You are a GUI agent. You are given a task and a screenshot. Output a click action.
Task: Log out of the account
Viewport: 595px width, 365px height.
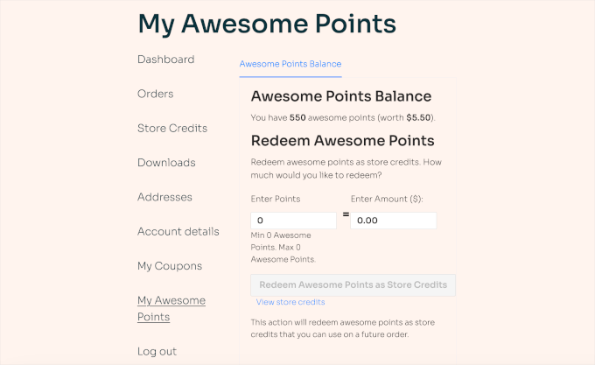click(x=157, y=351)
